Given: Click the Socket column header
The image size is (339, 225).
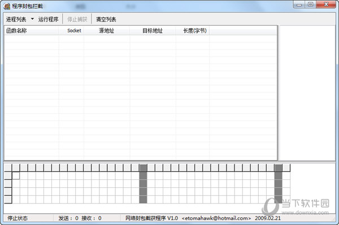Looking at the screenshot, I should pos(71,30).
